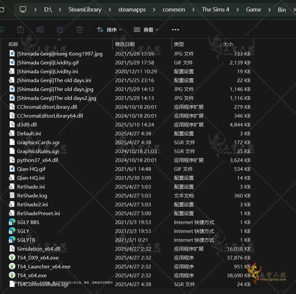Select [Shimada Genji]Lividity.ini file icon

(12, 72)
